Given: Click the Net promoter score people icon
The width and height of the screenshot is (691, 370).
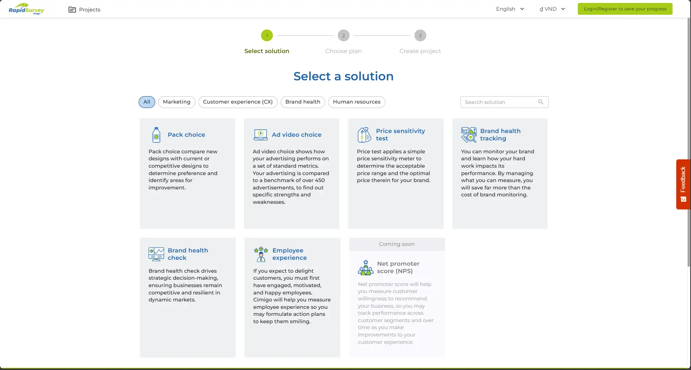Looking at the screenshot, I should (x=365, y=268).
